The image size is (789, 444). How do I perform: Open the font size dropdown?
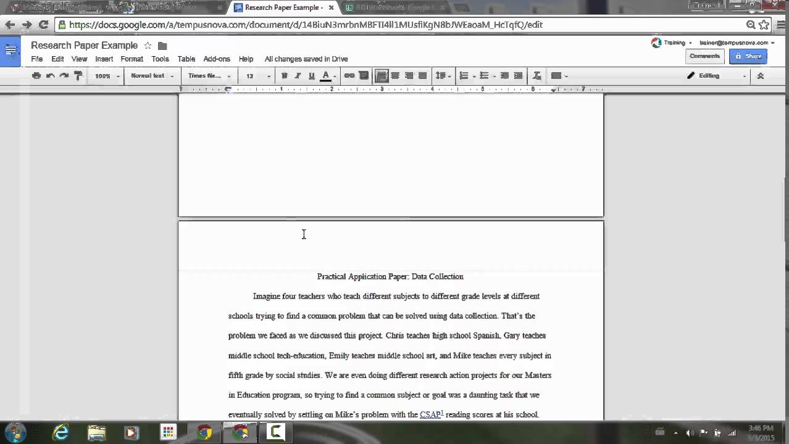[x=258, y=76]
